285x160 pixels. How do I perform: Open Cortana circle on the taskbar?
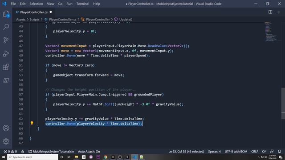61,157
